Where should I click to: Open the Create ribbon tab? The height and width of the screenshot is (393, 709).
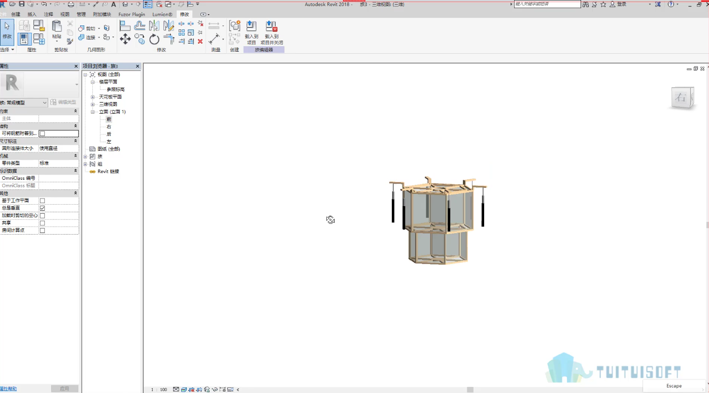point(16,14)
